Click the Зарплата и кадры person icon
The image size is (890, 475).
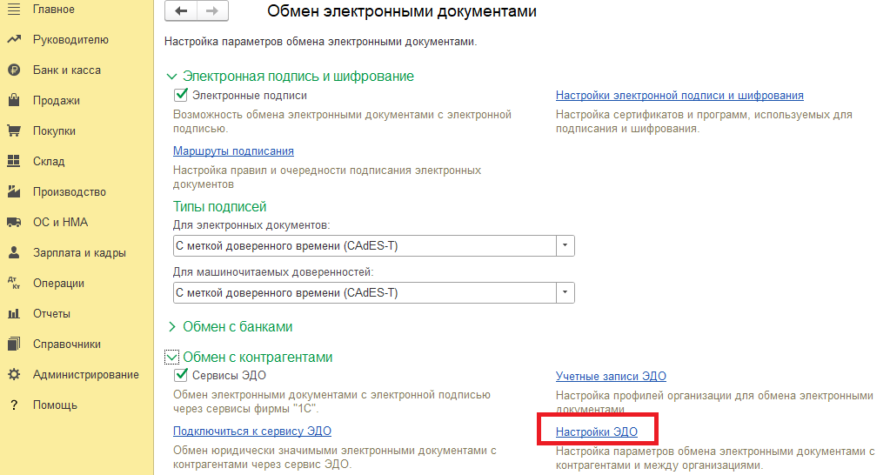14,252
